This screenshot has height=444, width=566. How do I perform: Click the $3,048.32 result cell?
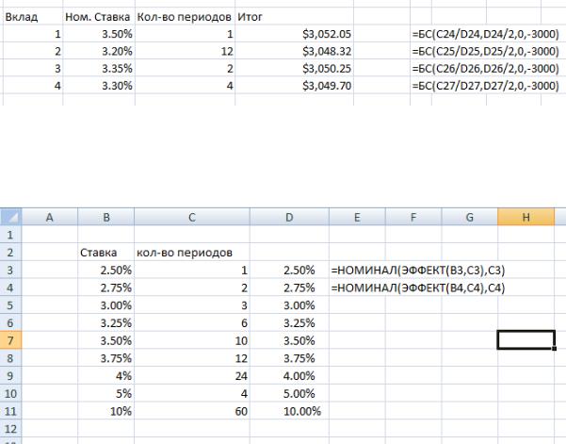294,51
